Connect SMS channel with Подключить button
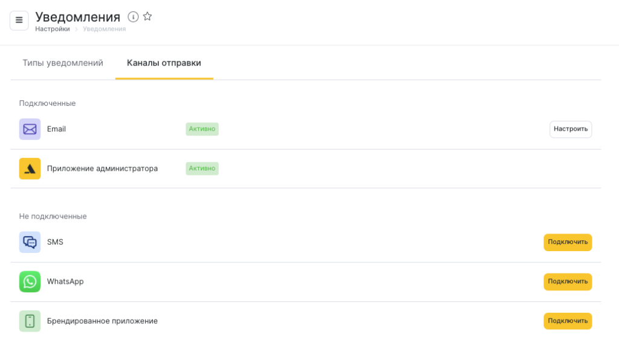The width and height of the screenshot is (619, 354). pyautogui.click(x=567, y=242)
